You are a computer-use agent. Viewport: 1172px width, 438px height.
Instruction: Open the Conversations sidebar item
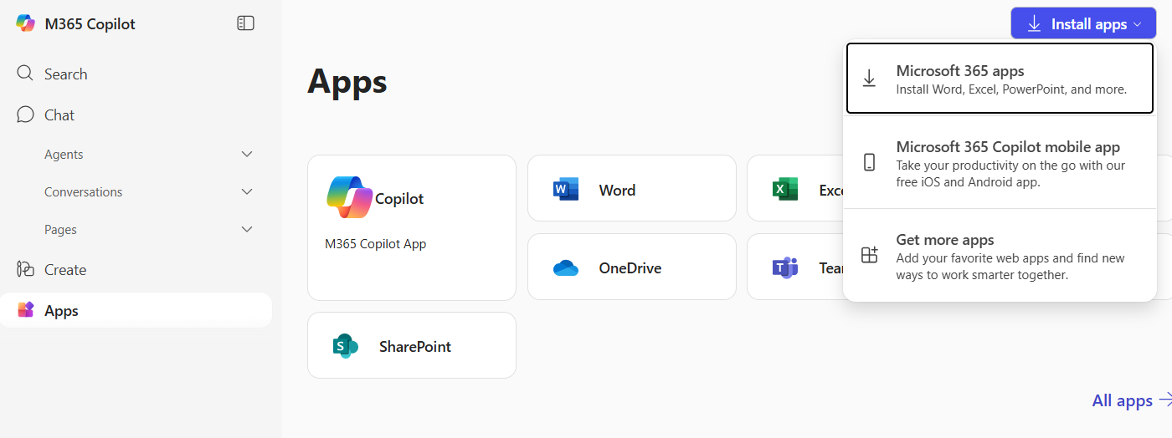83,191
